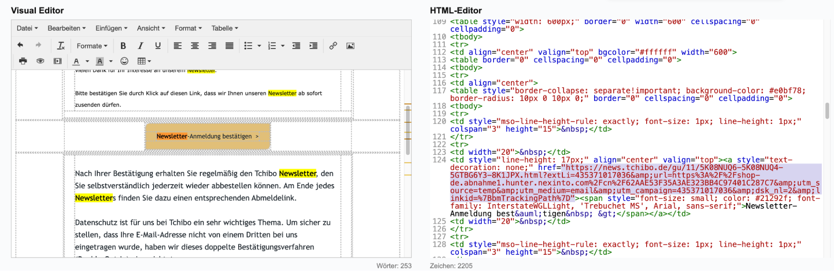Open the Ansicht menu

[x=151, y=28]
